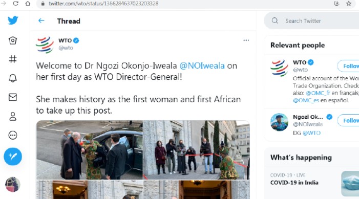Open the More circle menu in sidebar

pyautogui.click(x=13, y=135)
